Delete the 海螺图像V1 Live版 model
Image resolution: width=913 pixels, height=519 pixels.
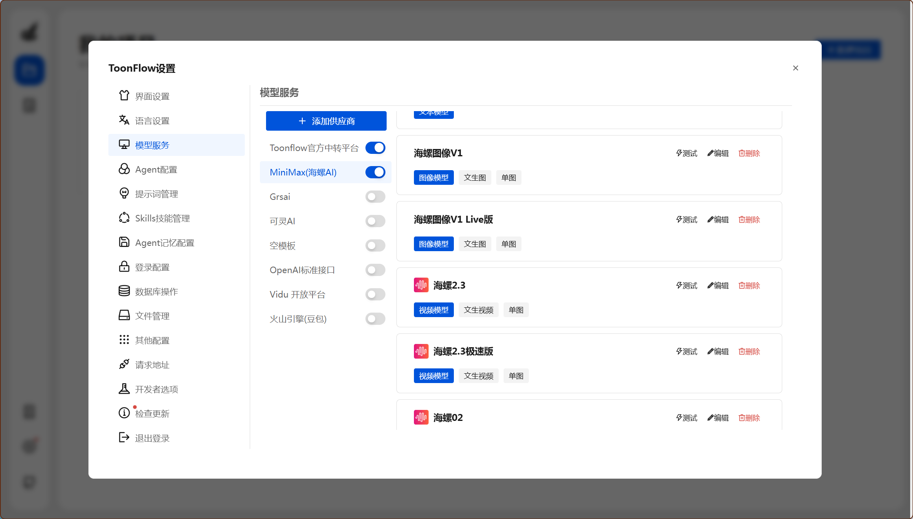point(749,220)
